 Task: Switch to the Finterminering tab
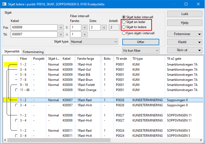click(x=33, y=52)
